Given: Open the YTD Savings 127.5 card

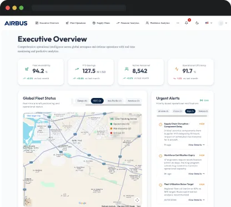Looking at the screenshot, I should 91,72.
